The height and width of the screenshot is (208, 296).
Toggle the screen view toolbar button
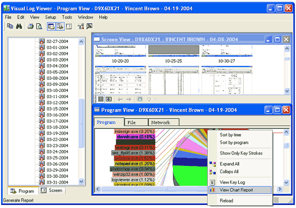pyautogui.click(x=69, y=26)
